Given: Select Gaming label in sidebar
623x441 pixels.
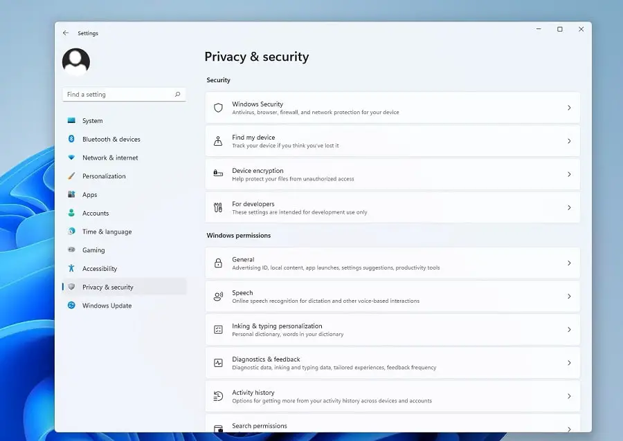Looking at the screenshot, I should tap(93, 250).
